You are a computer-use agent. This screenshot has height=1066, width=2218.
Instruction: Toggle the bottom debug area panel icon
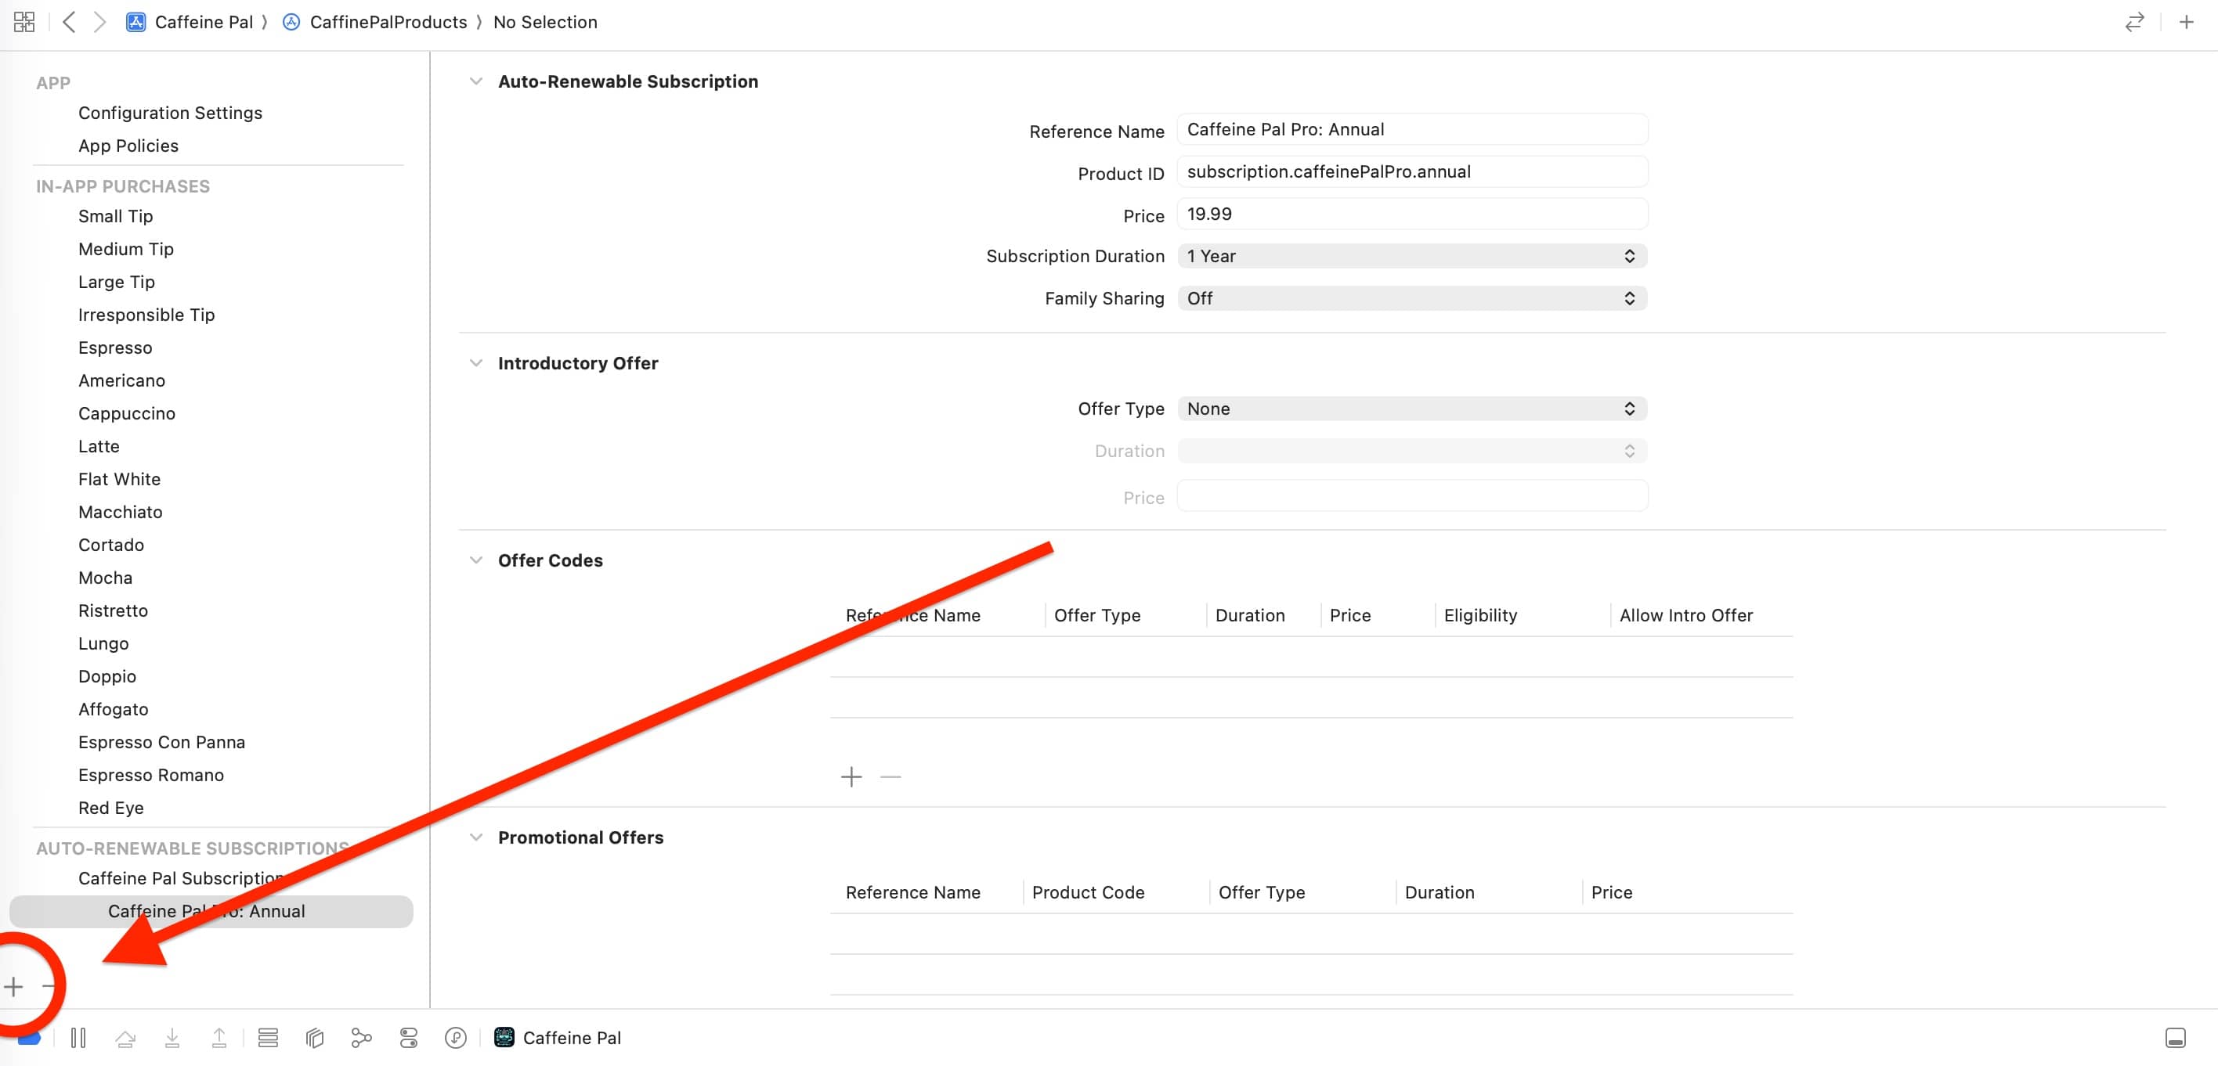tap(2175, 1038)
